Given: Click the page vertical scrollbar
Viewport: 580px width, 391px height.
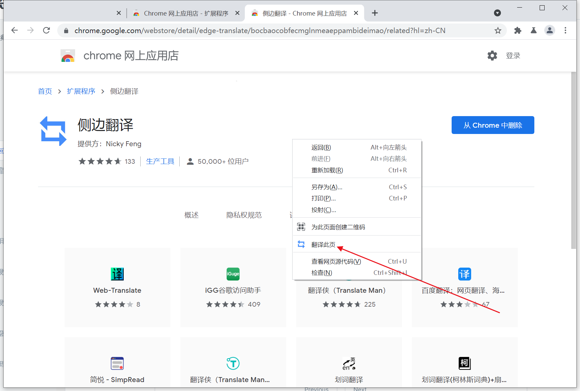Looking at the screenshot, I should (574, 160).
